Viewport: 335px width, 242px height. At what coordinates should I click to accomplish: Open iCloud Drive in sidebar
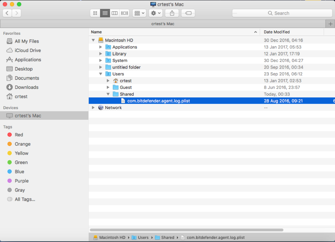point(28,51)
